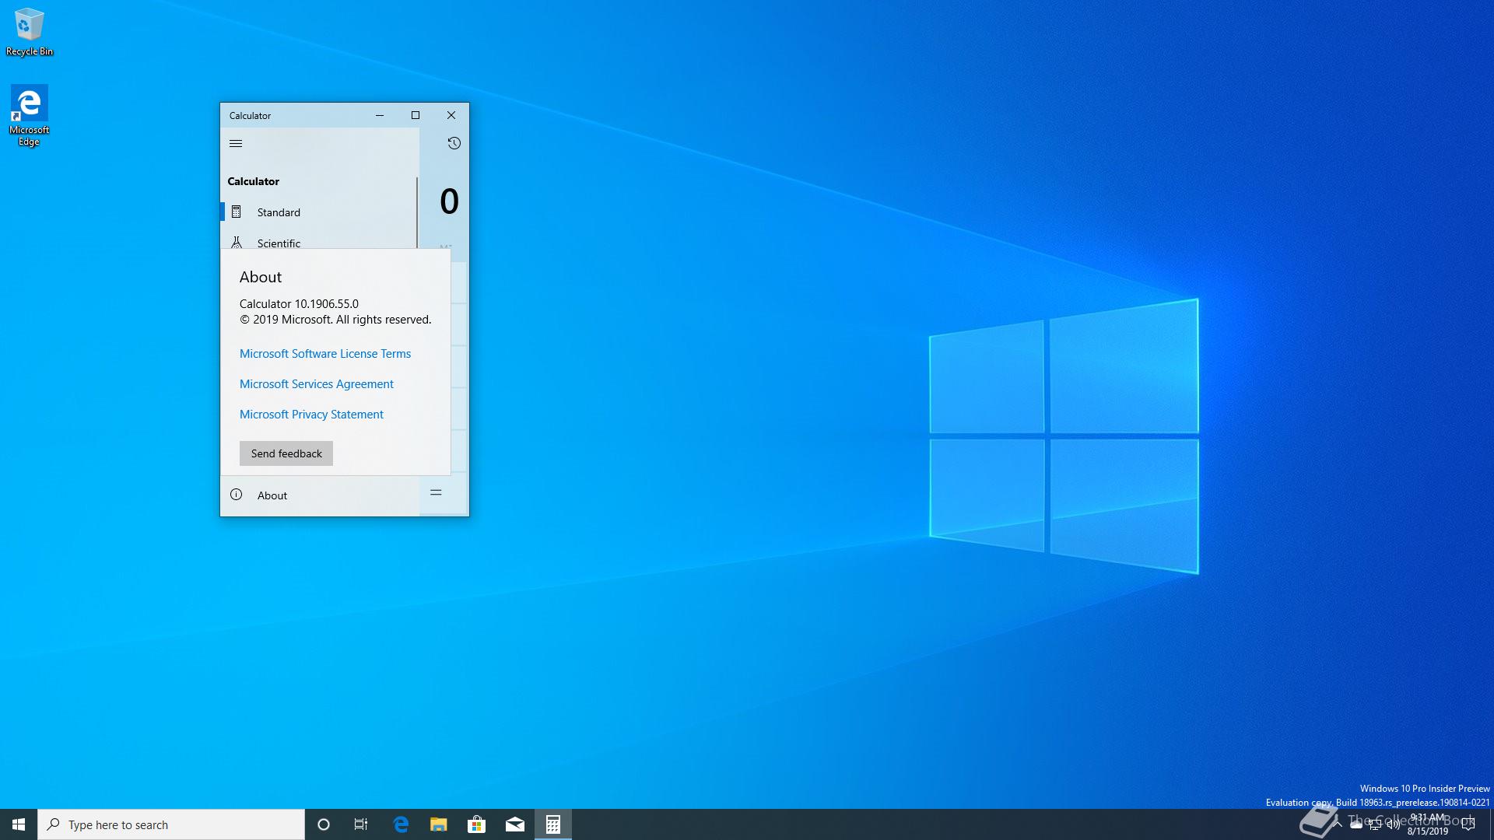Minimize the Calculator window
This screenshot has height=840, width=1494.
(380, 115)
